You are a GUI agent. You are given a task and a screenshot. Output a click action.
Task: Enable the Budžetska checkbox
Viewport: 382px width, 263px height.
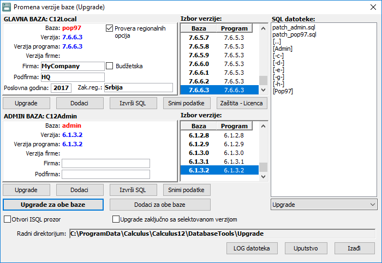(110, 66)
